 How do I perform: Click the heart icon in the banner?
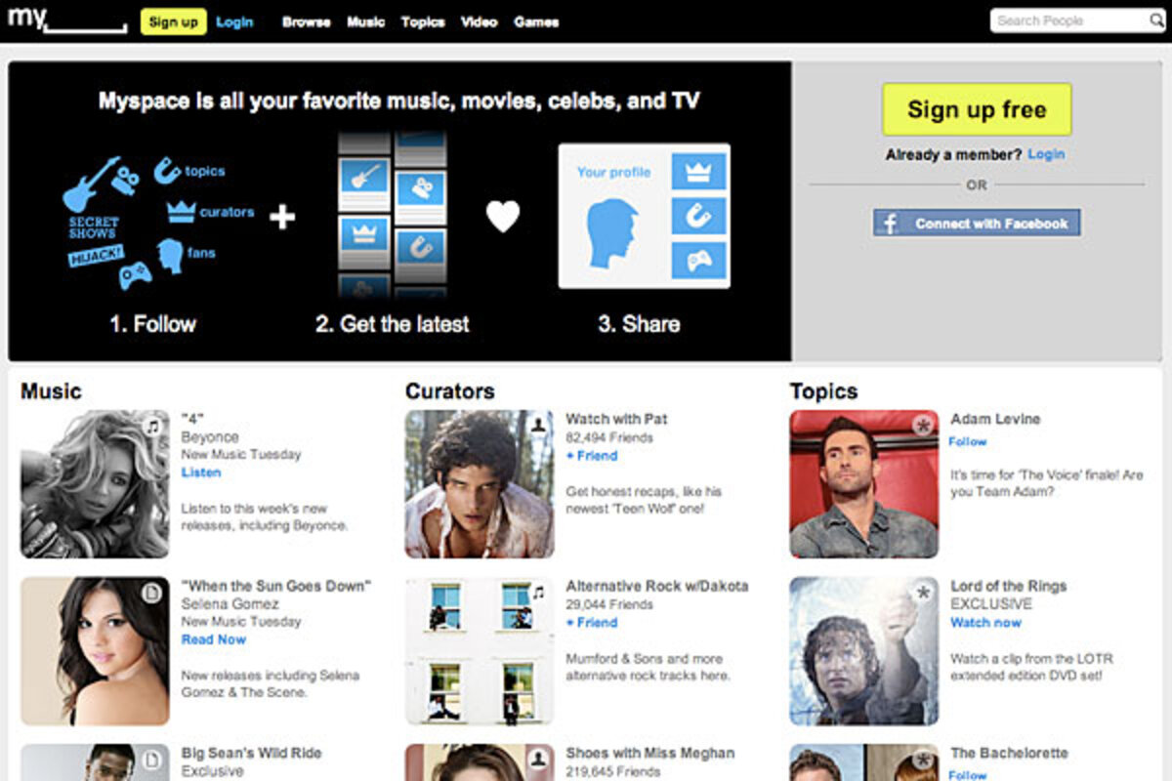[x=503, y=216]
